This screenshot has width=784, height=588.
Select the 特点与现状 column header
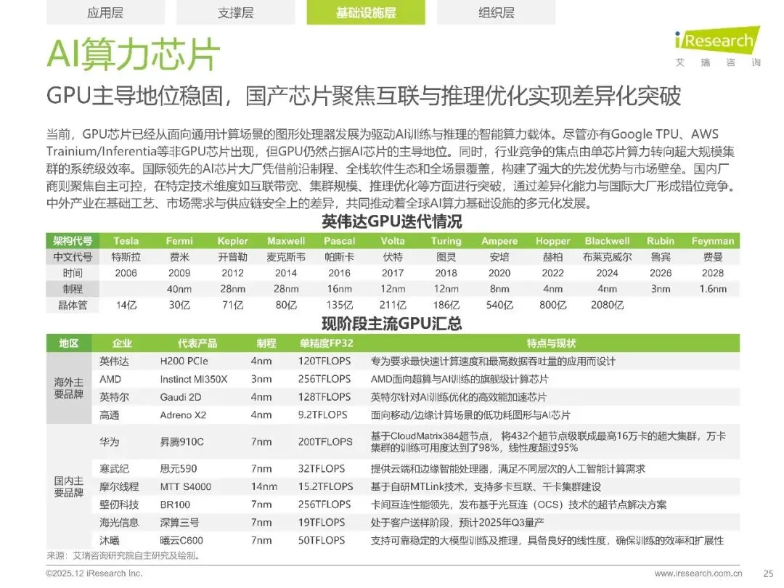pyautogui.click(x=551, y=343)
